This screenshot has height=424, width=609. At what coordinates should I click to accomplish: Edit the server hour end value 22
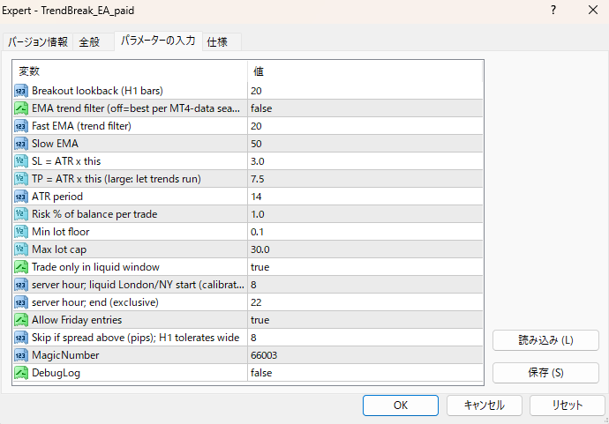click(365, 302)
